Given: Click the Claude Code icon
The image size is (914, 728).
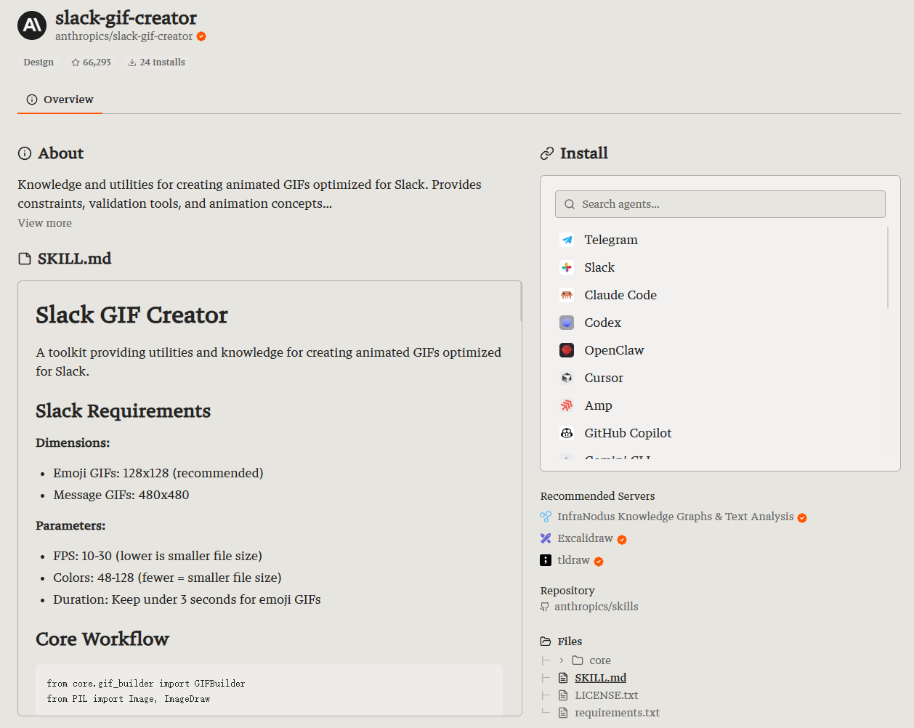Looking at the screenshot, I should pos(567,295).
